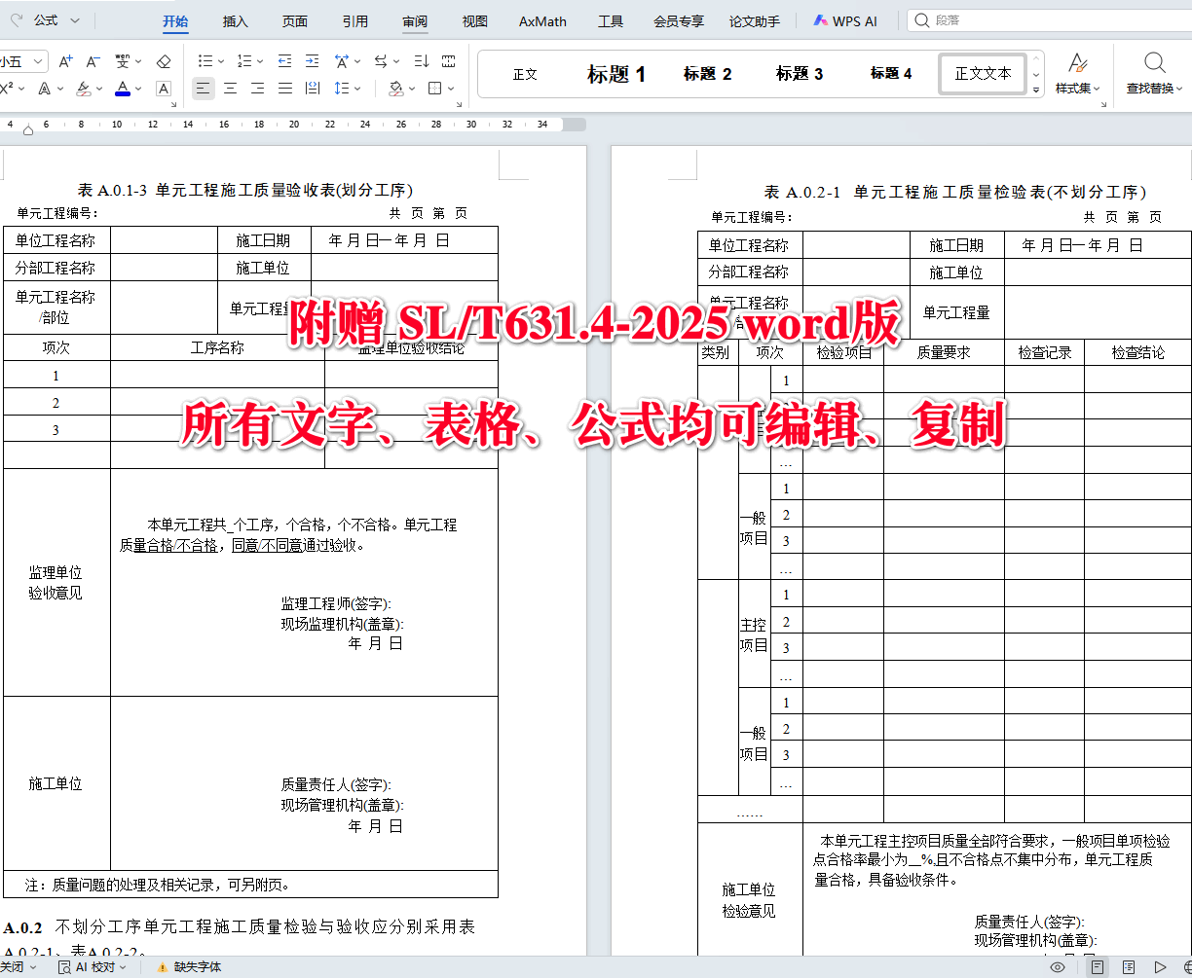Switch to the 视图 tab

point(474,21)
